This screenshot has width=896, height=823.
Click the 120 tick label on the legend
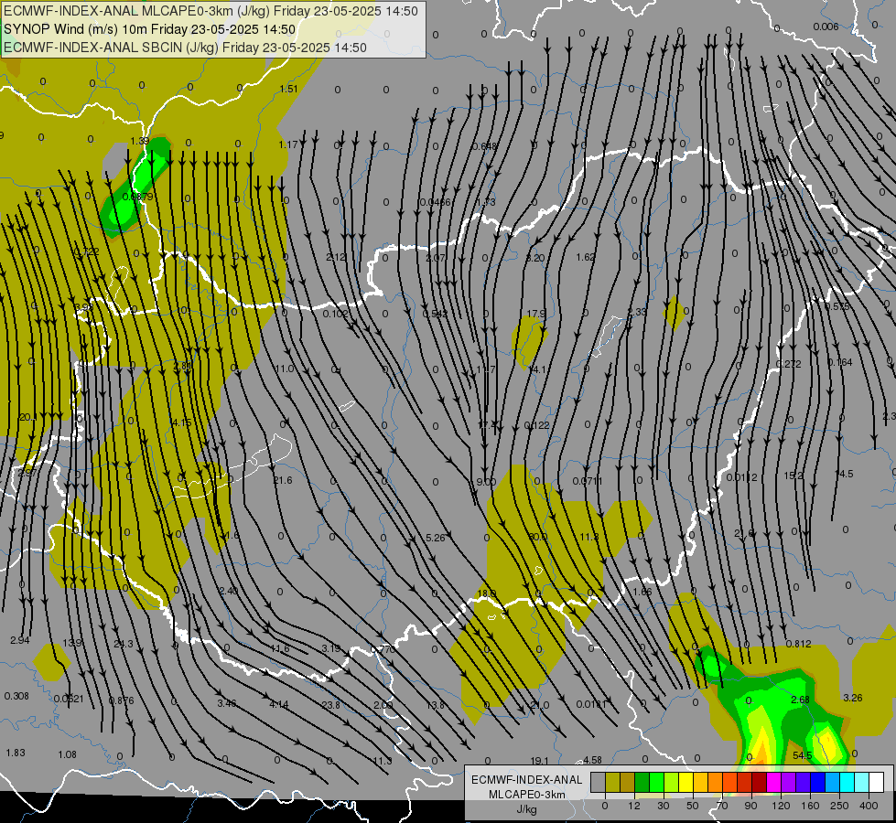(781, 806)
